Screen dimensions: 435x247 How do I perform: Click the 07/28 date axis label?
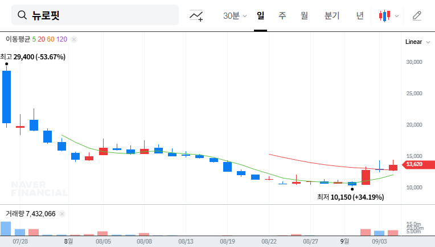[x=20, y=241]
